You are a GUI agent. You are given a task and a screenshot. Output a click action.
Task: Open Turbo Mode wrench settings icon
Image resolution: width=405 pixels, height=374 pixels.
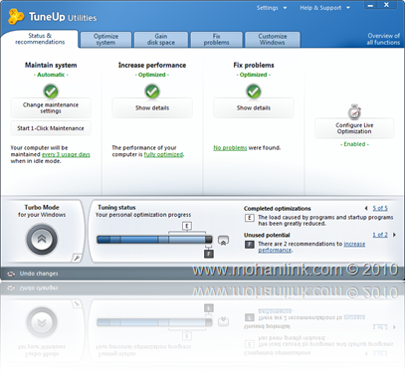[x=77, y=258]
